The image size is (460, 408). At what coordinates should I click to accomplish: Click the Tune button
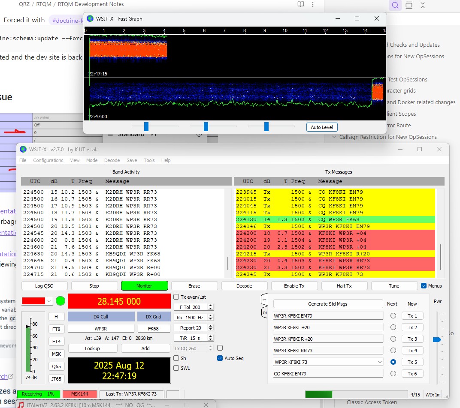point(394,286)
